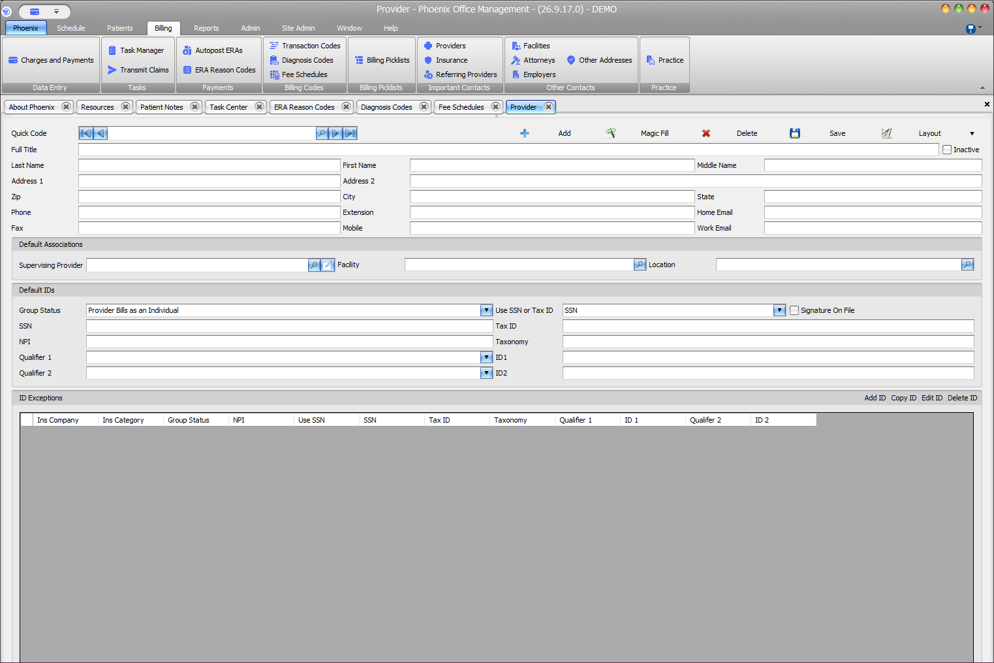Open ERA Reason Codes ribbon item
The width and height of the screenshot is (994, 663).
coord(219,70)
